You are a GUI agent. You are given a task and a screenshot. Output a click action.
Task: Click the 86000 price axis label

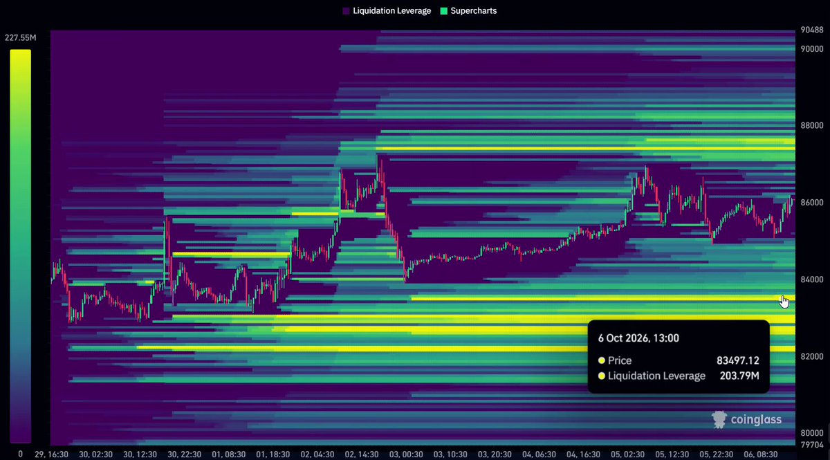811,203
